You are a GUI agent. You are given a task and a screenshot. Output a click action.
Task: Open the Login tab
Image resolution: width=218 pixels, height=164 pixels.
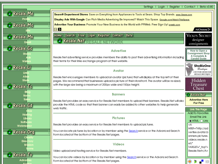91,35
